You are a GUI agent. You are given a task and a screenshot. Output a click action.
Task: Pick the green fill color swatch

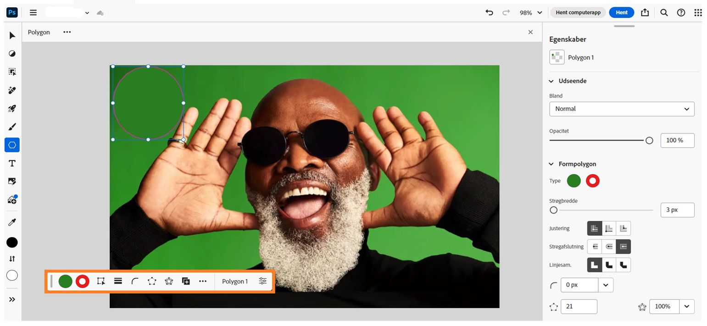point(66,281)
